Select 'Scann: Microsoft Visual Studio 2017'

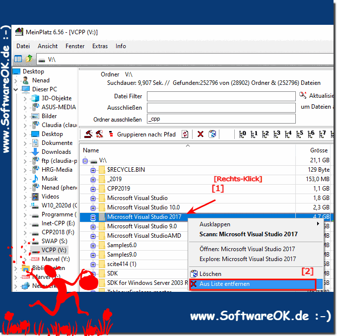(256, 234)
